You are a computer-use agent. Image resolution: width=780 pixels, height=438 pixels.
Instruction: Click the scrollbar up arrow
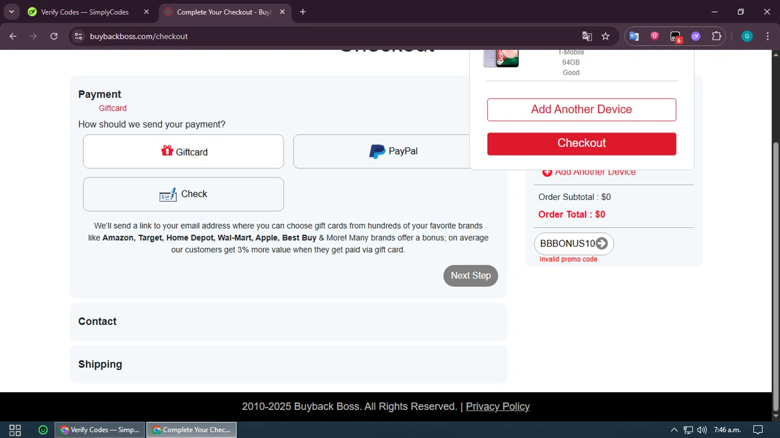[776, 55]
